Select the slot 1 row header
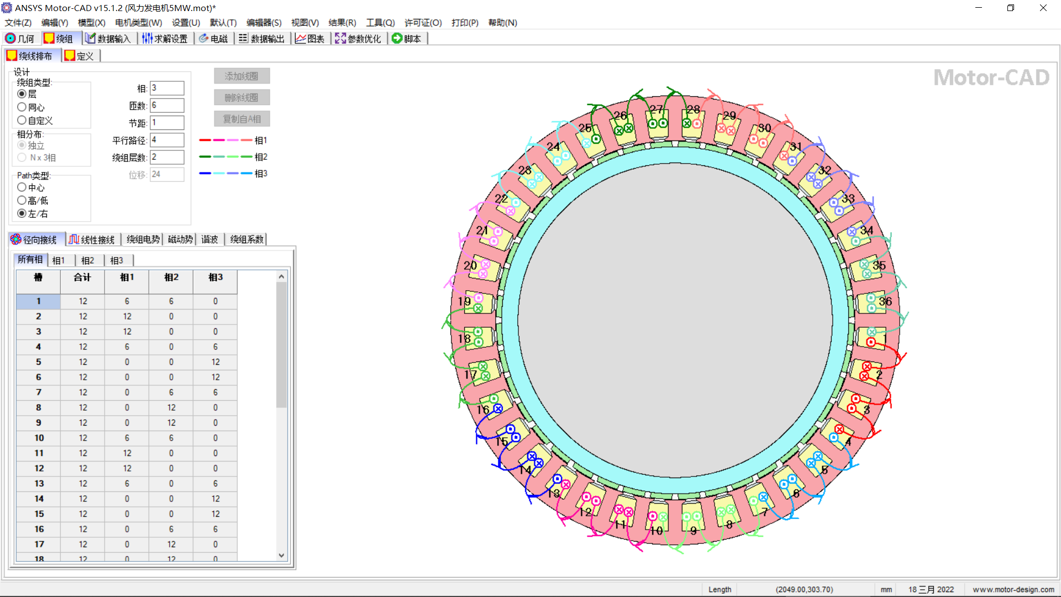Screen dimensions: 1061x597 pos(38,301)
